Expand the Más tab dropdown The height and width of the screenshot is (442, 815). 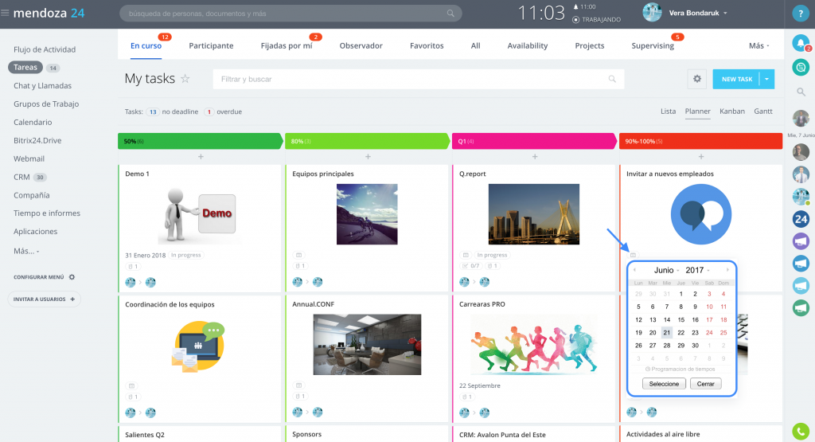tap(758, 45)
